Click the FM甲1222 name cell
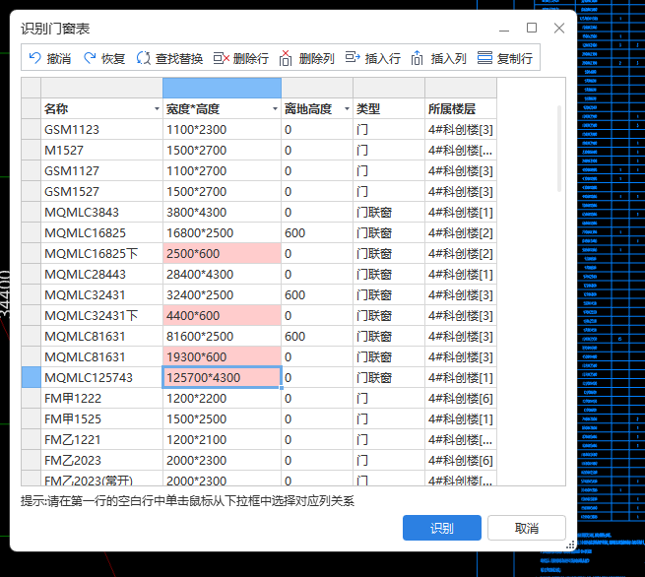 (102, 398)
